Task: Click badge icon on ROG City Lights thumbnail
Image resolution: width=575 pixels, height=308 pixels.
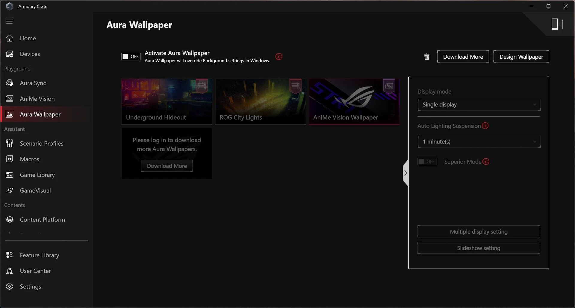Action: pyautogui.click(x=296, y=86)
